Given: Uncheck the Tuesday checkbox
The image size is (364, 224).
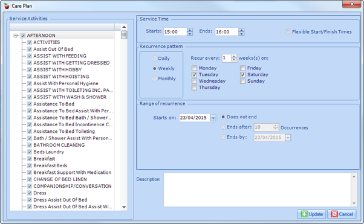Looking at the screenshot, I should tap(194, 75).
